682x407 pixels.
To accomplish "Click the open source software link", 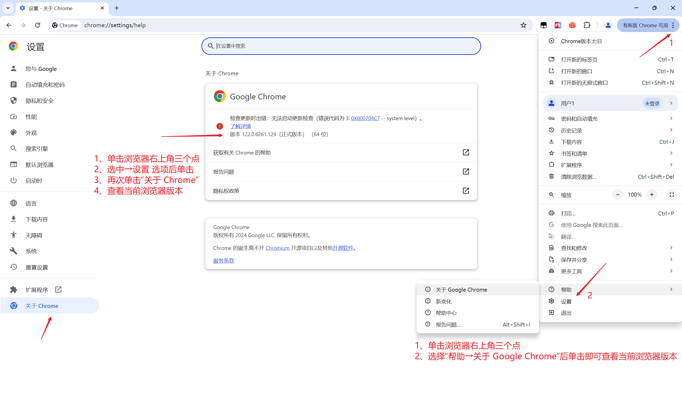I will tap(343, 248).
